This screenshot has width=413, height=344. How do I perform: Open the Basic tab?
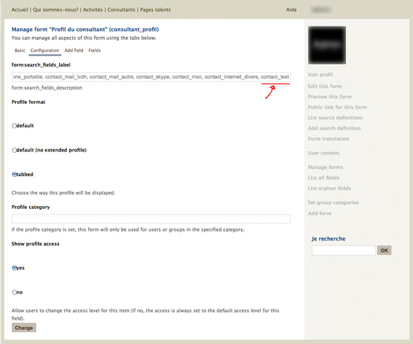point(20,51)
